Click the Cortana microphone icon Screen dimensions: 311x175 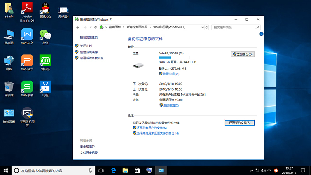coord(90,170)
